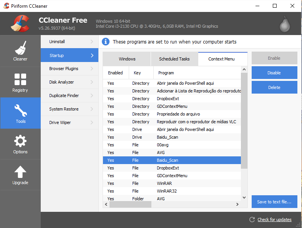Open Duplicate Finder
This screenshot has height=228, width=302.
point(70,96)
